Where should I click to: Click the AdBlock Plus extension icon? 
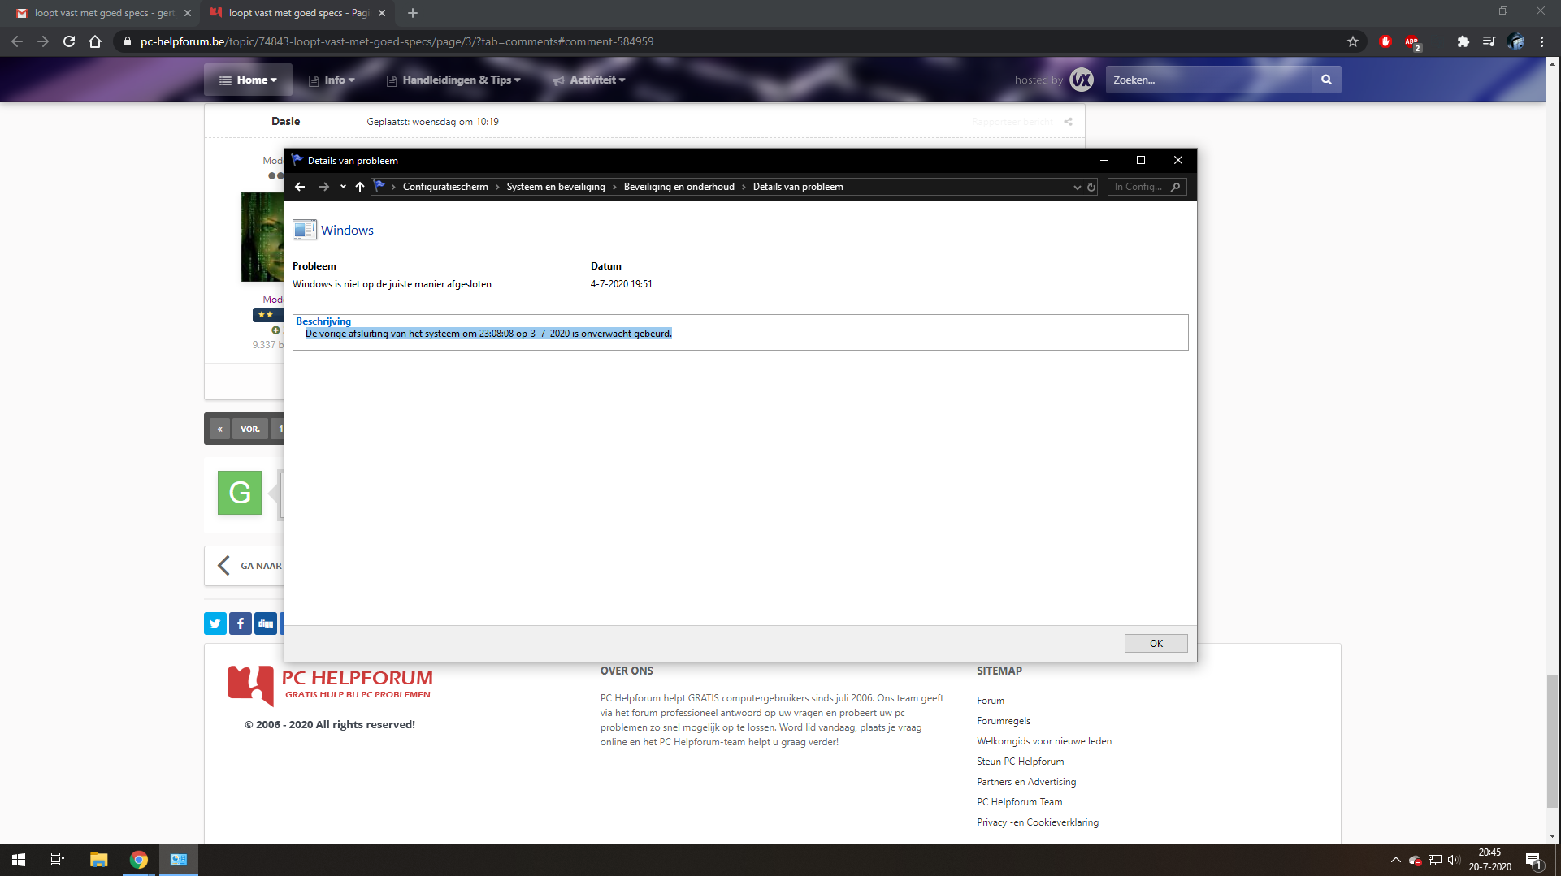pyautogui.click(x=1412, y=42)
